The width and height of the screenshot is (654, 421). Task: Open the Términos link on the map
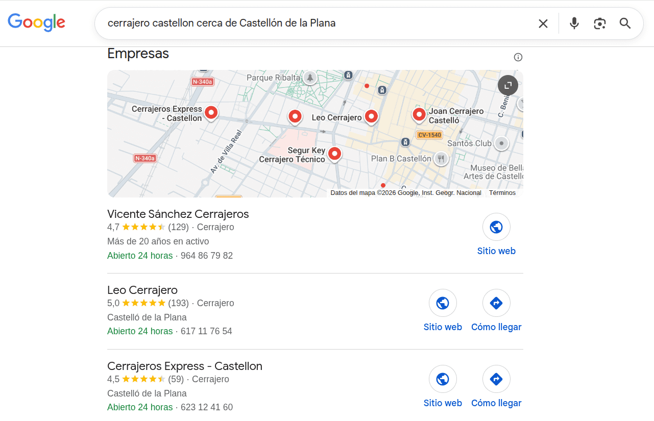tap(502, 193)
